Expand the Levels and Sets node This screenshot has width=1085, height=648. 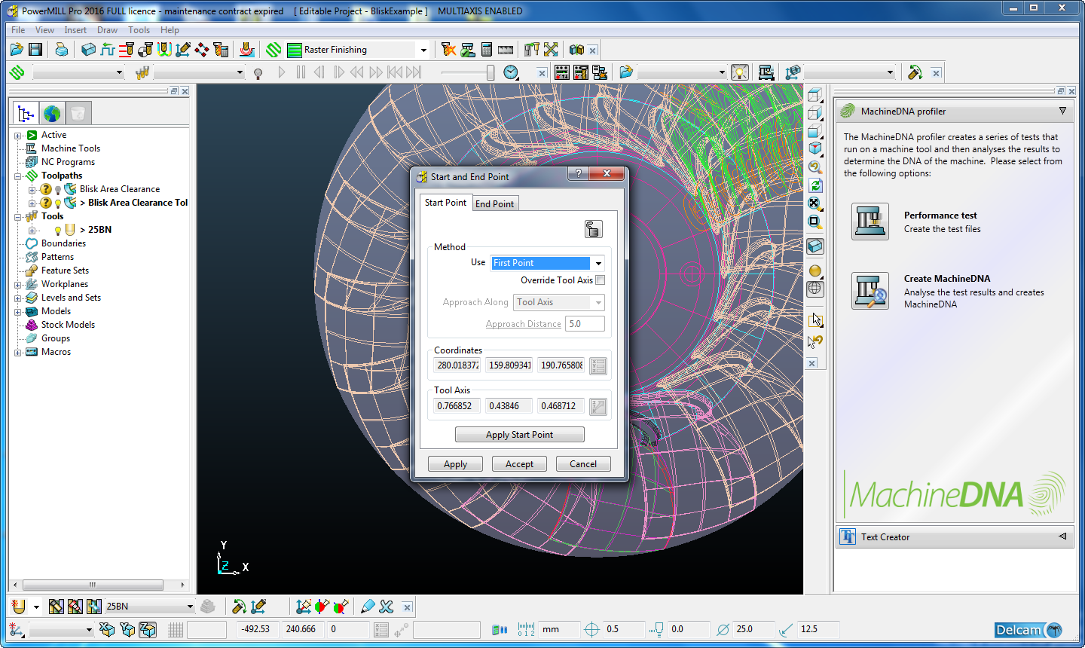pos(18,298)
